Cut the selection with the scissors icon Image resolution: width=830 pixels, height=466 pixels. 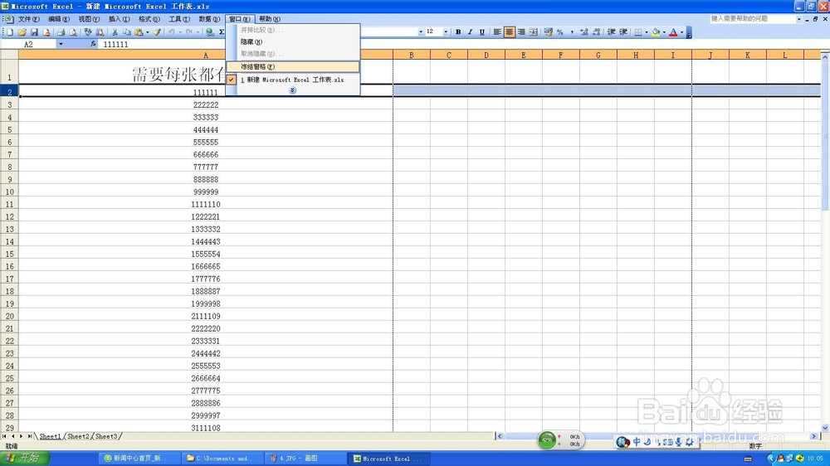115,32
